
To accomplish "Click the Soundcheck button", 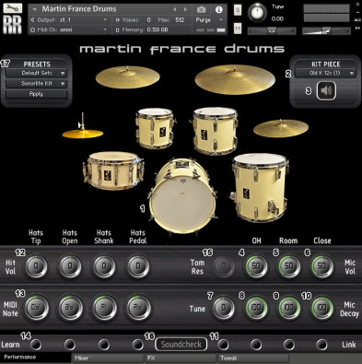I will (x=181, y=345).
